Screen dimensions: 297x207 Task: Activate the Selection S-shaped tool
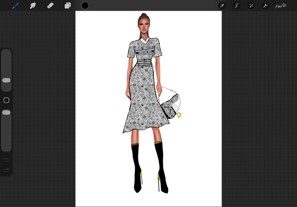pyautogui.click(x=237, y=6)
